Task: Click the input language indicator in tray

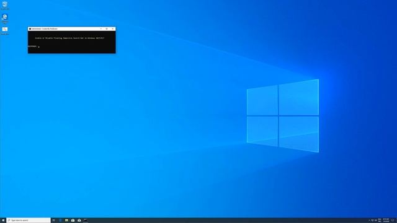Action: [380, 221]
